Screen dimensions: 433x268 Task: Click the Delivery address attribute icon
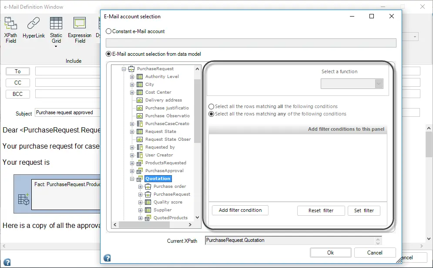click(x=140, y=100)
